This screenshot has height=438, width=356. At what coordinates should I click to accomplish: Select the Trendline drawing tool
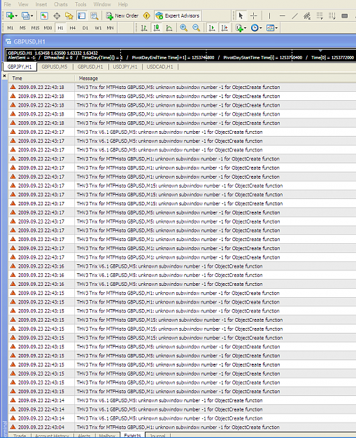(294, 16)
